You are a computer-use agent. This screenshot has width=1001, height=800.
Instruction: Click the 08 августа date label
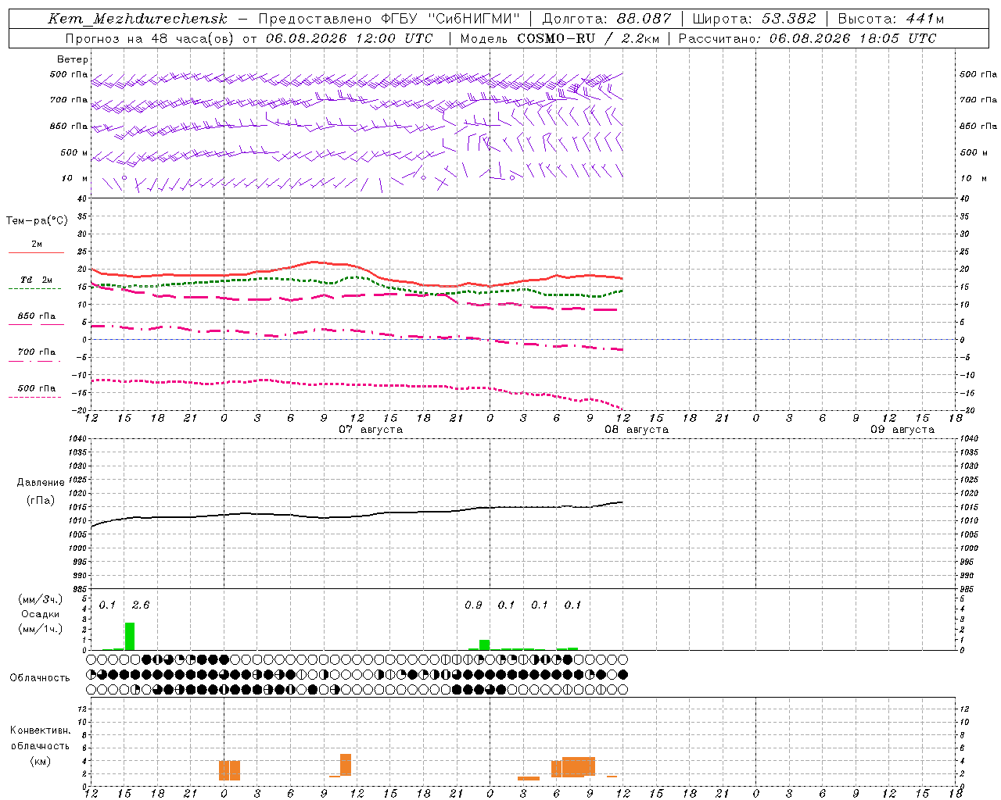click(x=637, y=430)
